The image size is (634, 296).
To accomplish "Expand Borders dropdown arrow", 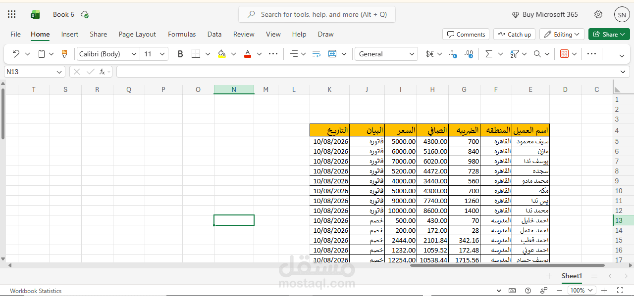I will [208, 54].
